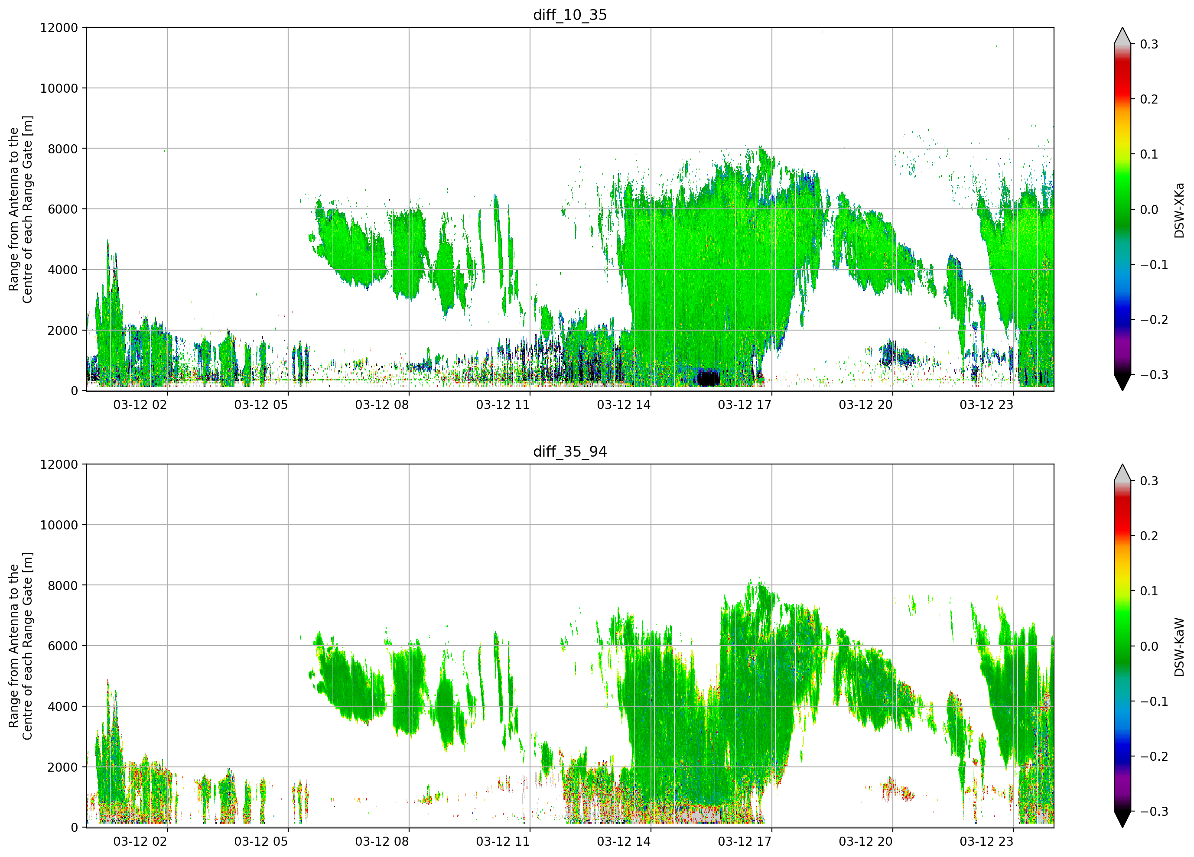Click the 2000 y-tick in the diff_35_94 plot
This screenshot has width=1194, height=857.
pos(63,767)
